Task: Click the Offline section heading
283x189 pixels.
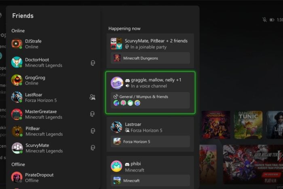Action: coord(18,164)
